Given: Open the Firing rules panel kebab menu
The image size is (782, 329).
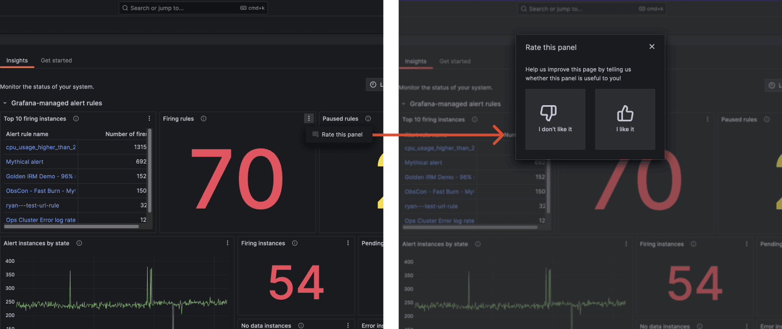Looking at the screenshot, I should (x=308, y=118).
